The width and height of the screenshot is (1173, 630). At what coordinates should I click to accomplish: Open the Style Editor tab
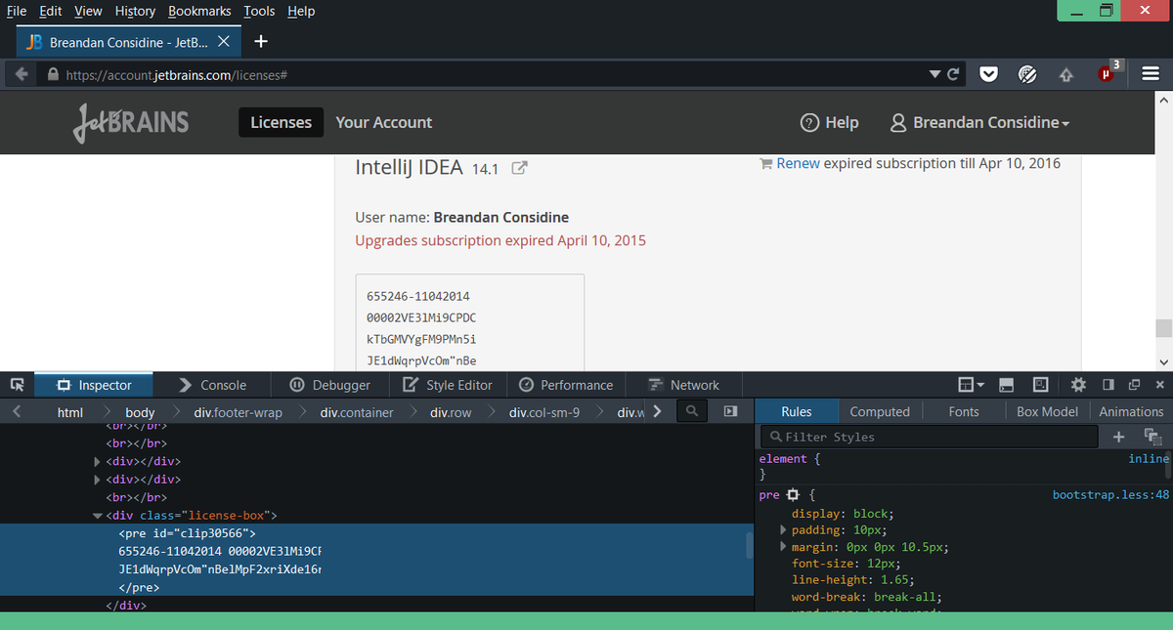447,385
